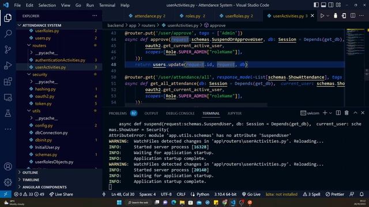Click the code minimap overview
Image resolution: width=369 pixels, height=207 pixels.
(x=355, y=42)
